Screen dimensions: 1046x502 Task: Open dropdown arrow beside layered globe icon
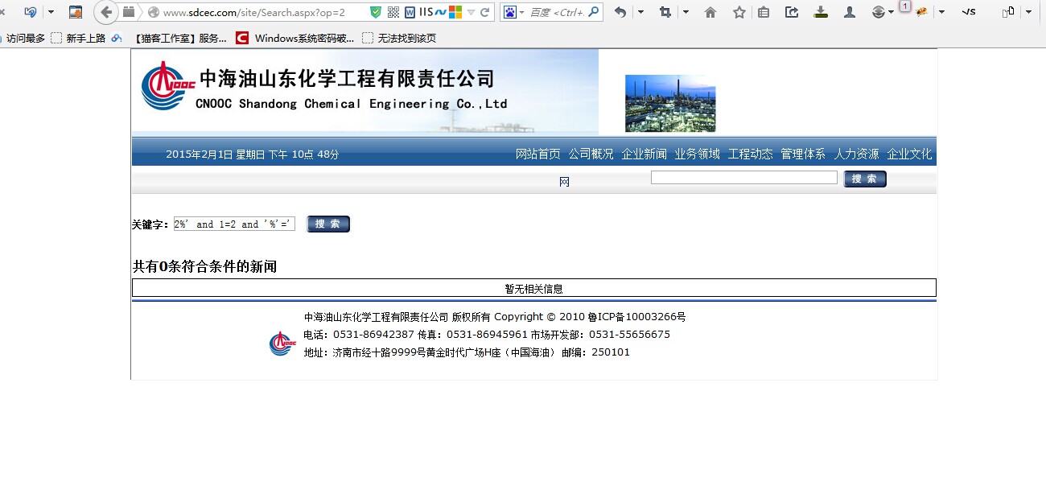892,13
